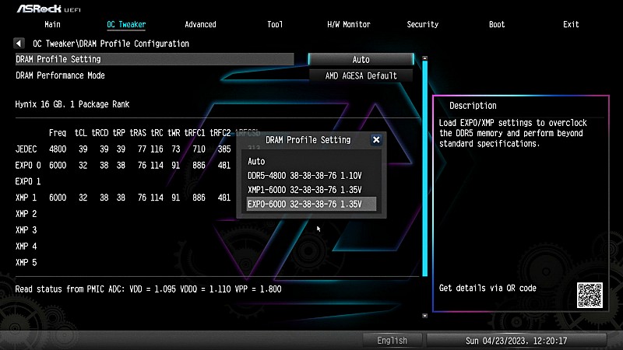Open DRAM Performance Mode AMD AGESA Default dropdown
The image size is (623, 350).
tap(361, 75)
